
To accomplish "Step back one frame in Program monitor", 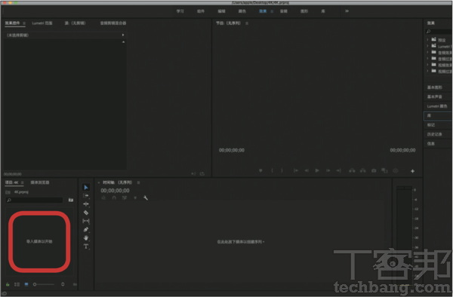I will (307, 170).
